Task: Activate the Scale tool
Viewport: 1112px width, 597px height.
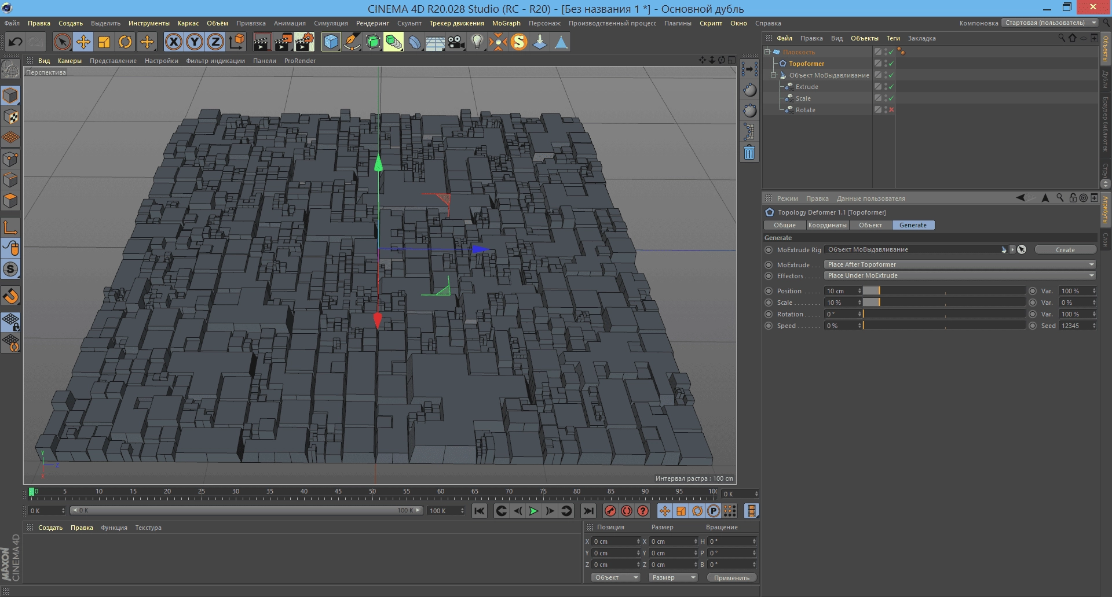Action: [x=104, y=42]
